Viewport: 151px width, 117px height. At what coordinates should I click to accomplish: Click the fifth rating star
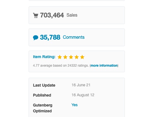[82, 57]
